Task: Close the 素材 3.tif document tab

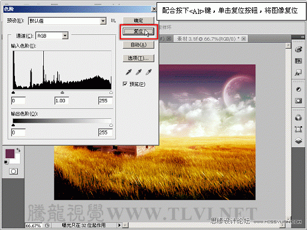Action: pyautogui.click(x=244, y=39)
